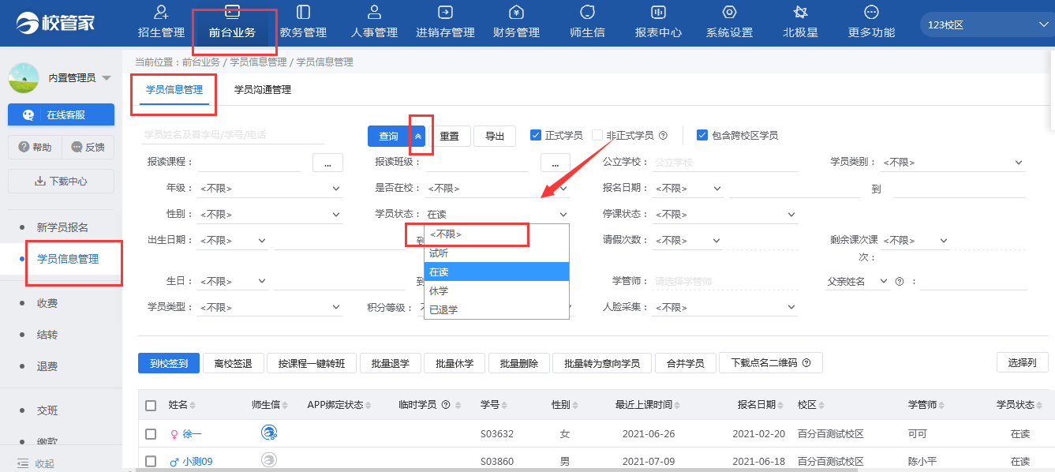
Task: Click help icon next to 非正式学员
Action: click(x=663, y=135)
